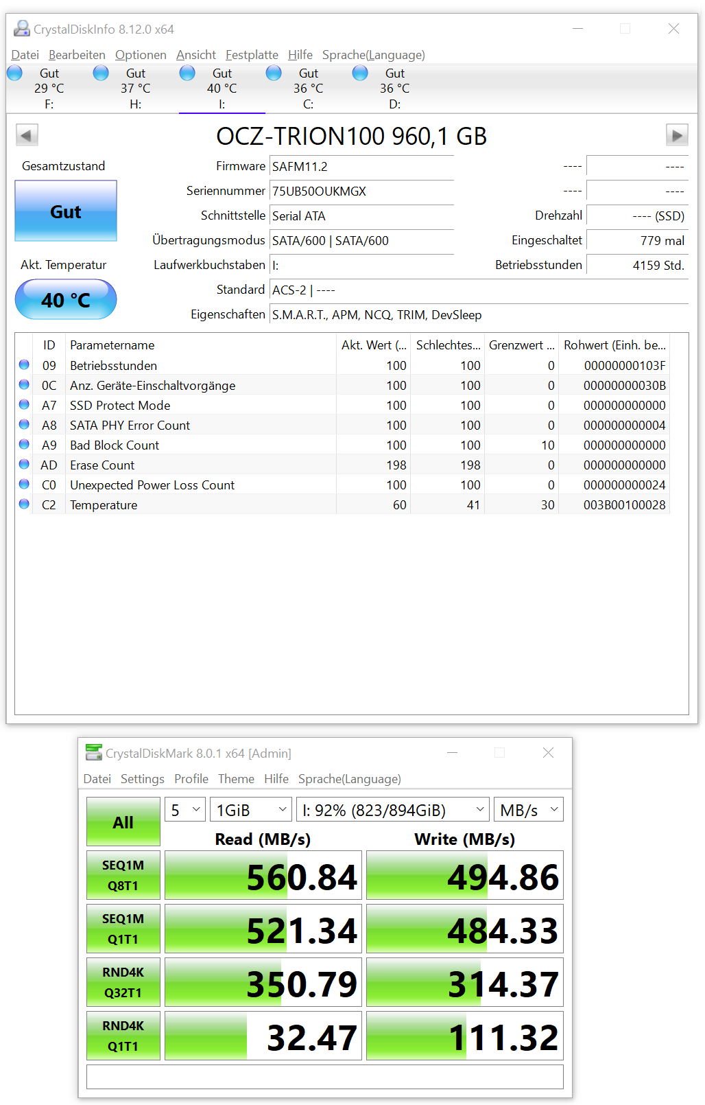This screenshot has width=705, height=1105.
Task: Open Ansicht menu in CrystalDiskInfo
Action: (196, 55)
